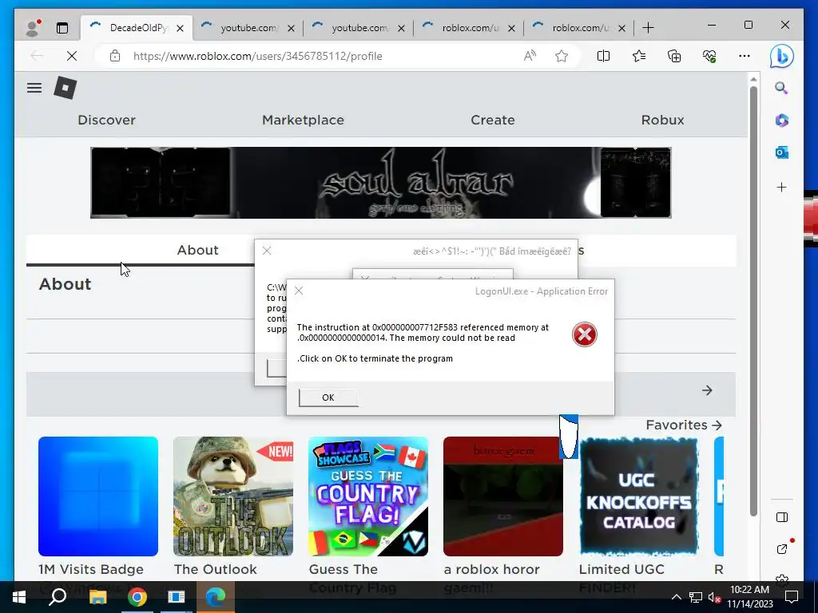The image size is (818, 613).
Task: Click the Favorites arrow link
Action: point(684,425)
